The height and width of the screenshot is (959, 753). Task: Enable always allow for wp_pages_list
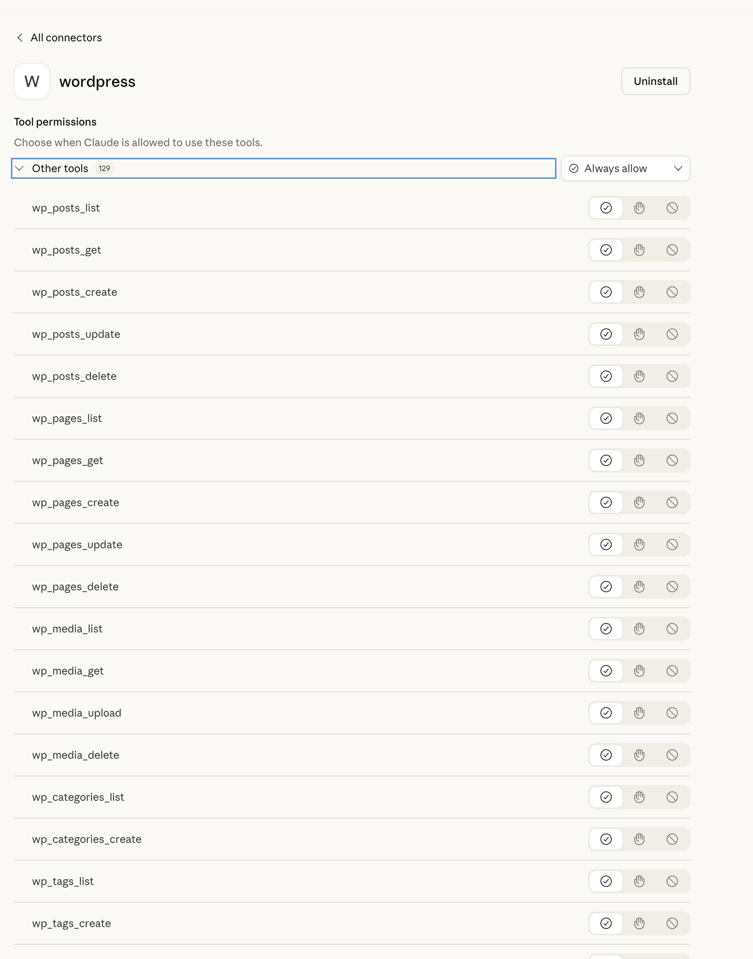click(606, 418)
